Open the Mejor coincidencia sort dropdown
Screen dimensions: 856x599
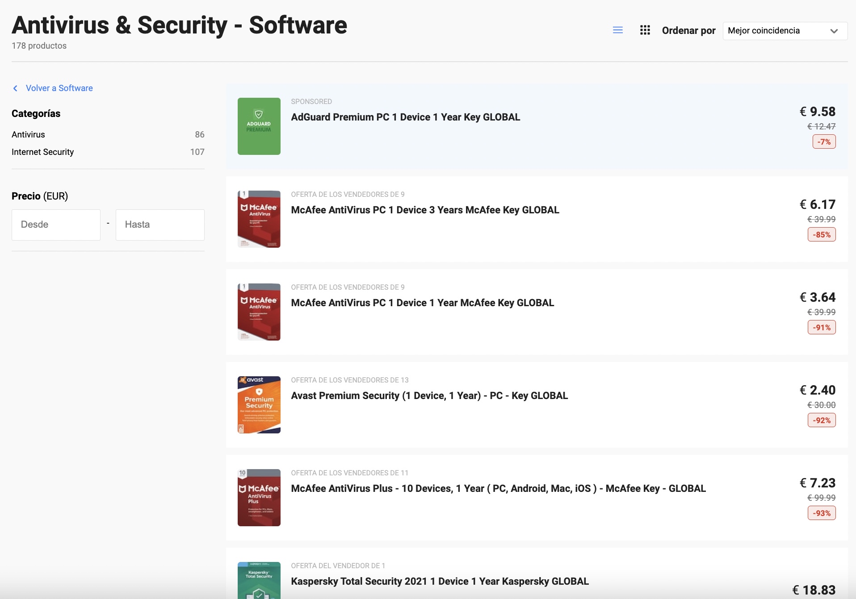785,31
